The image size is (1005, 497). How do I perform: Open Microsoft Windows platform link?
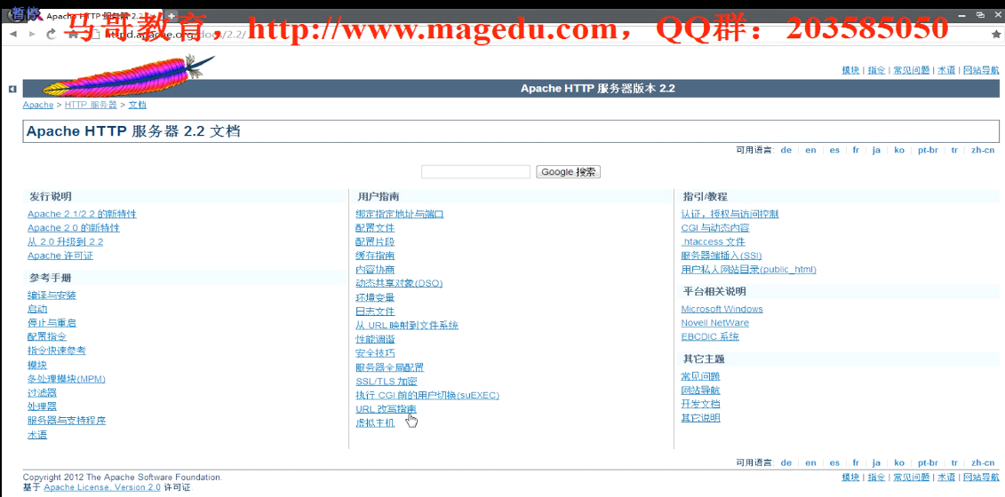tap(722, 310)
